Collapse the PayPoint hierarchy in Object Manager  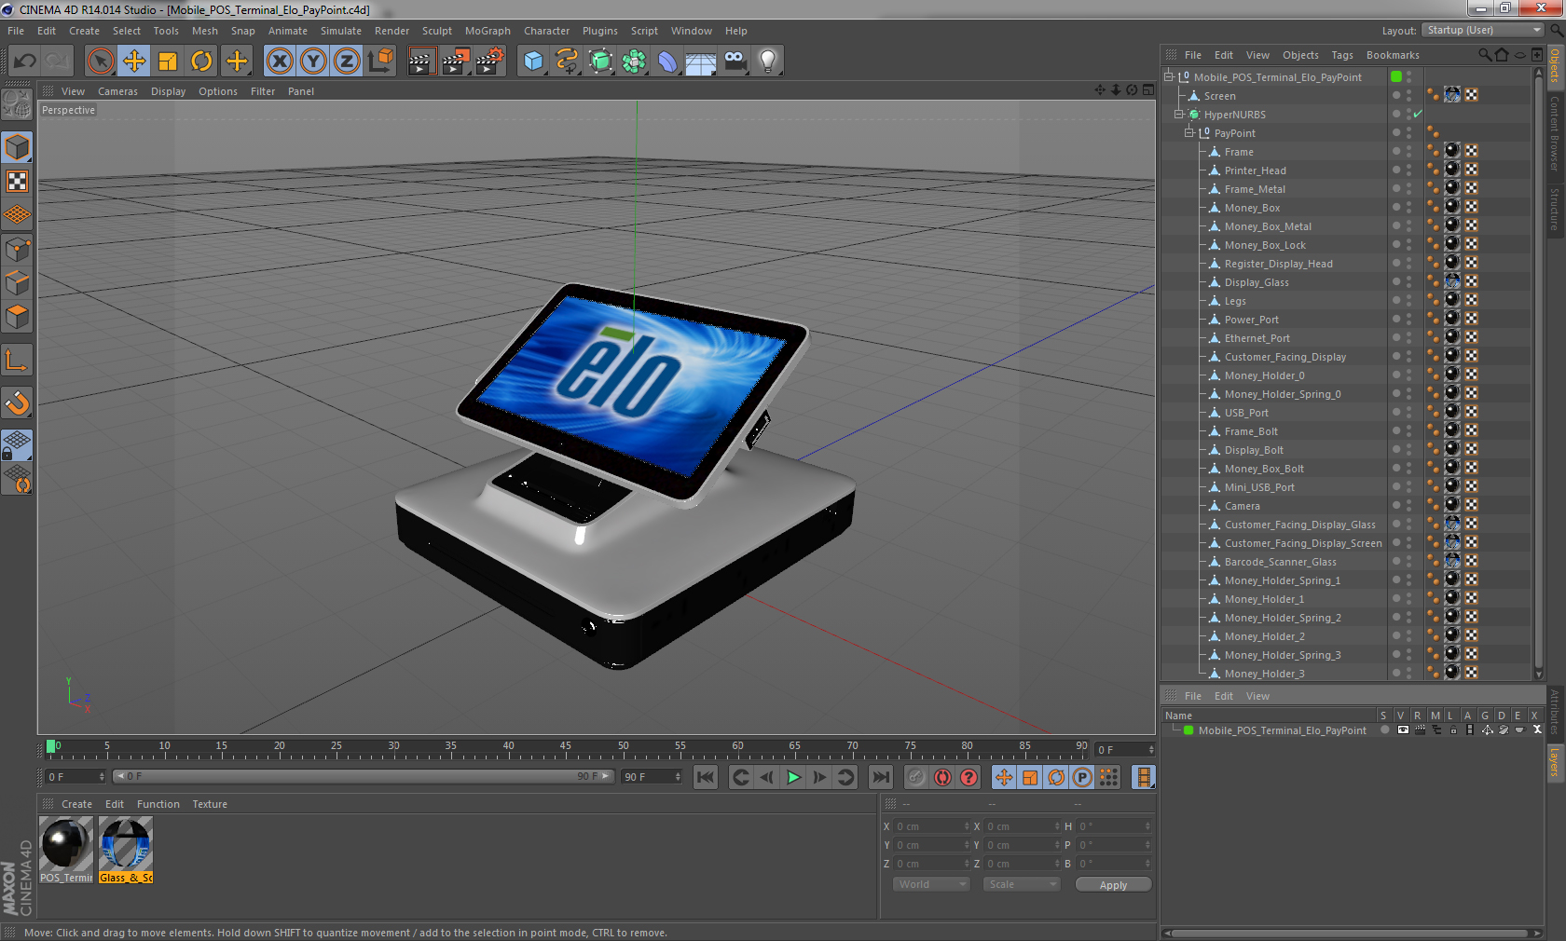(1189, 132)
